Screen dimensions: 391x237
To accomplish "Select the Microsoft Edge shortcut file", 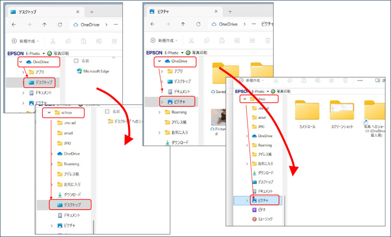I will coord(93,71).
